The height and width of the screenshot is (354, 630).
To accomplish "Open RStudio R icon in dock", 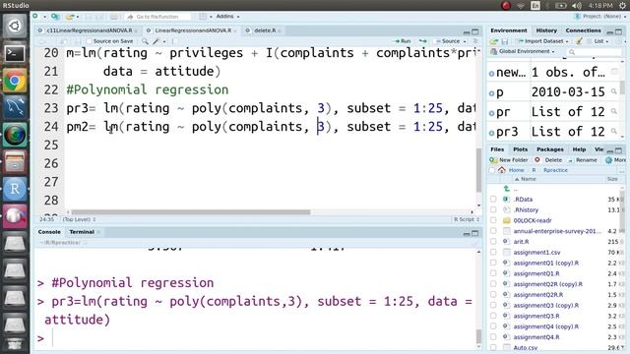I will (x=15, y=189).
